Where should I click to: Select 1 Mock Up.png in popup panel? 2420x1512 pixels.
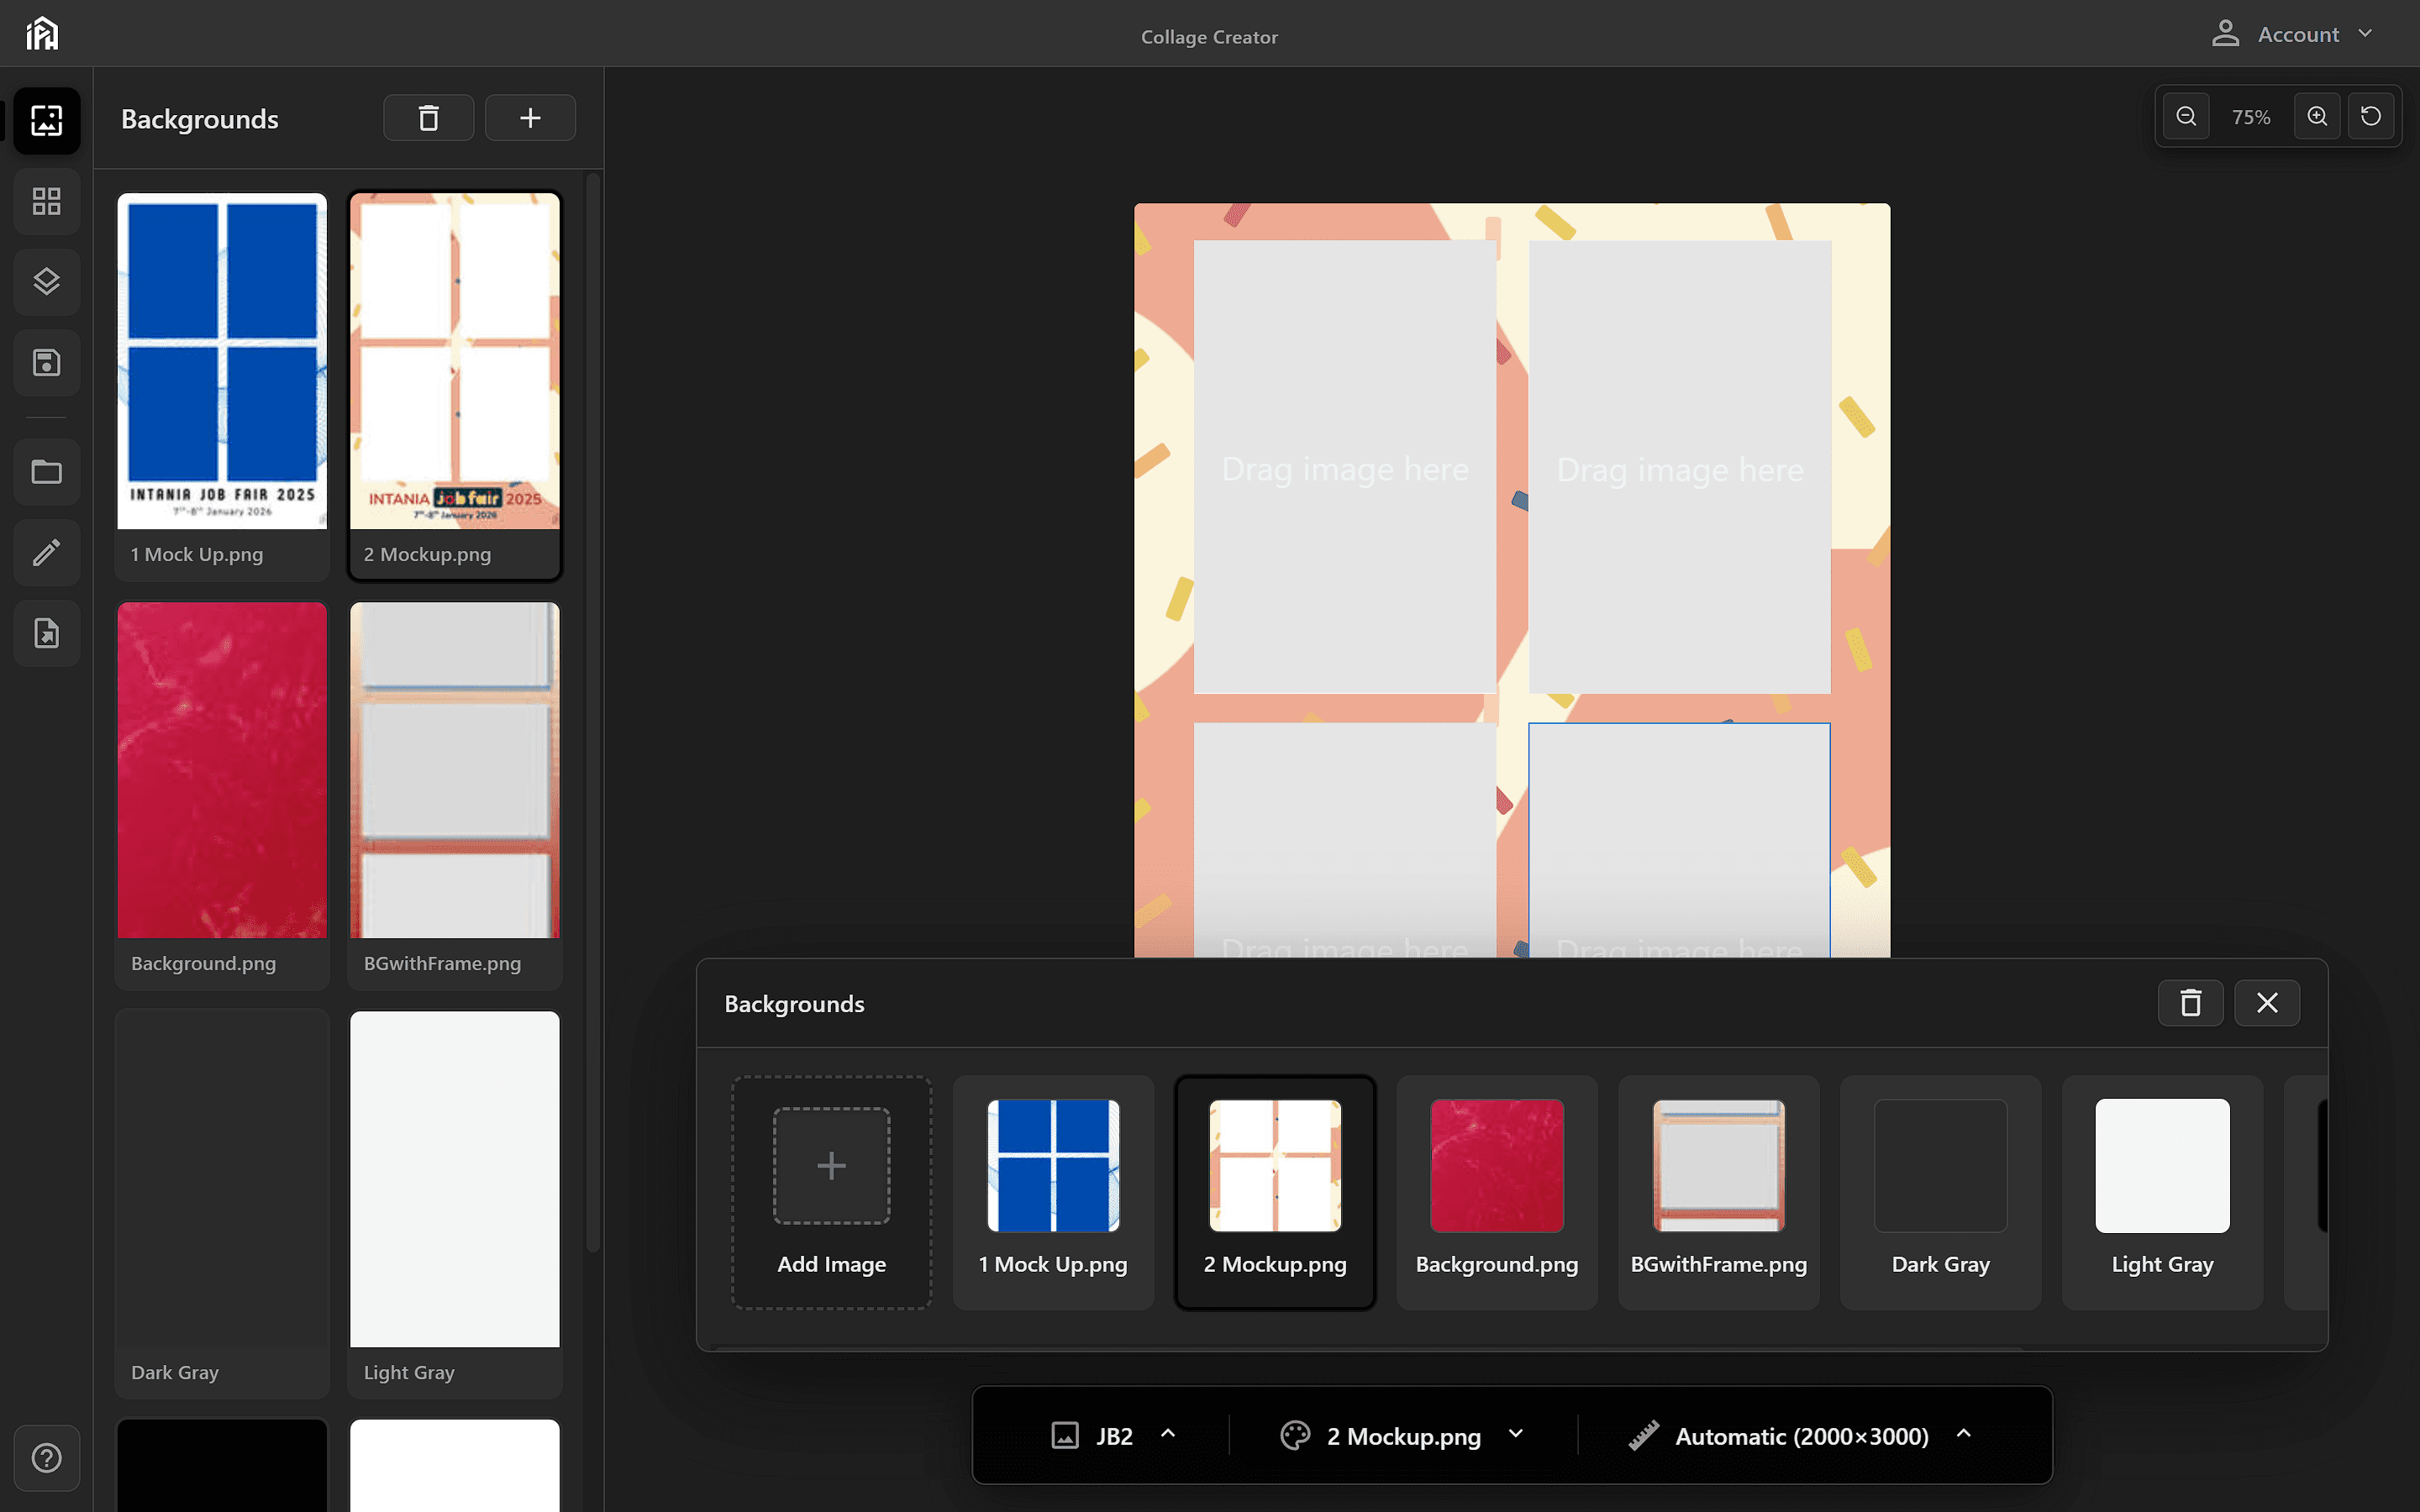tap(1053, 1192)
